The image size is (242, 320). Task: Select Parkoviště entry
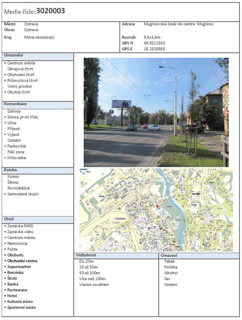[x=17, y=146]
